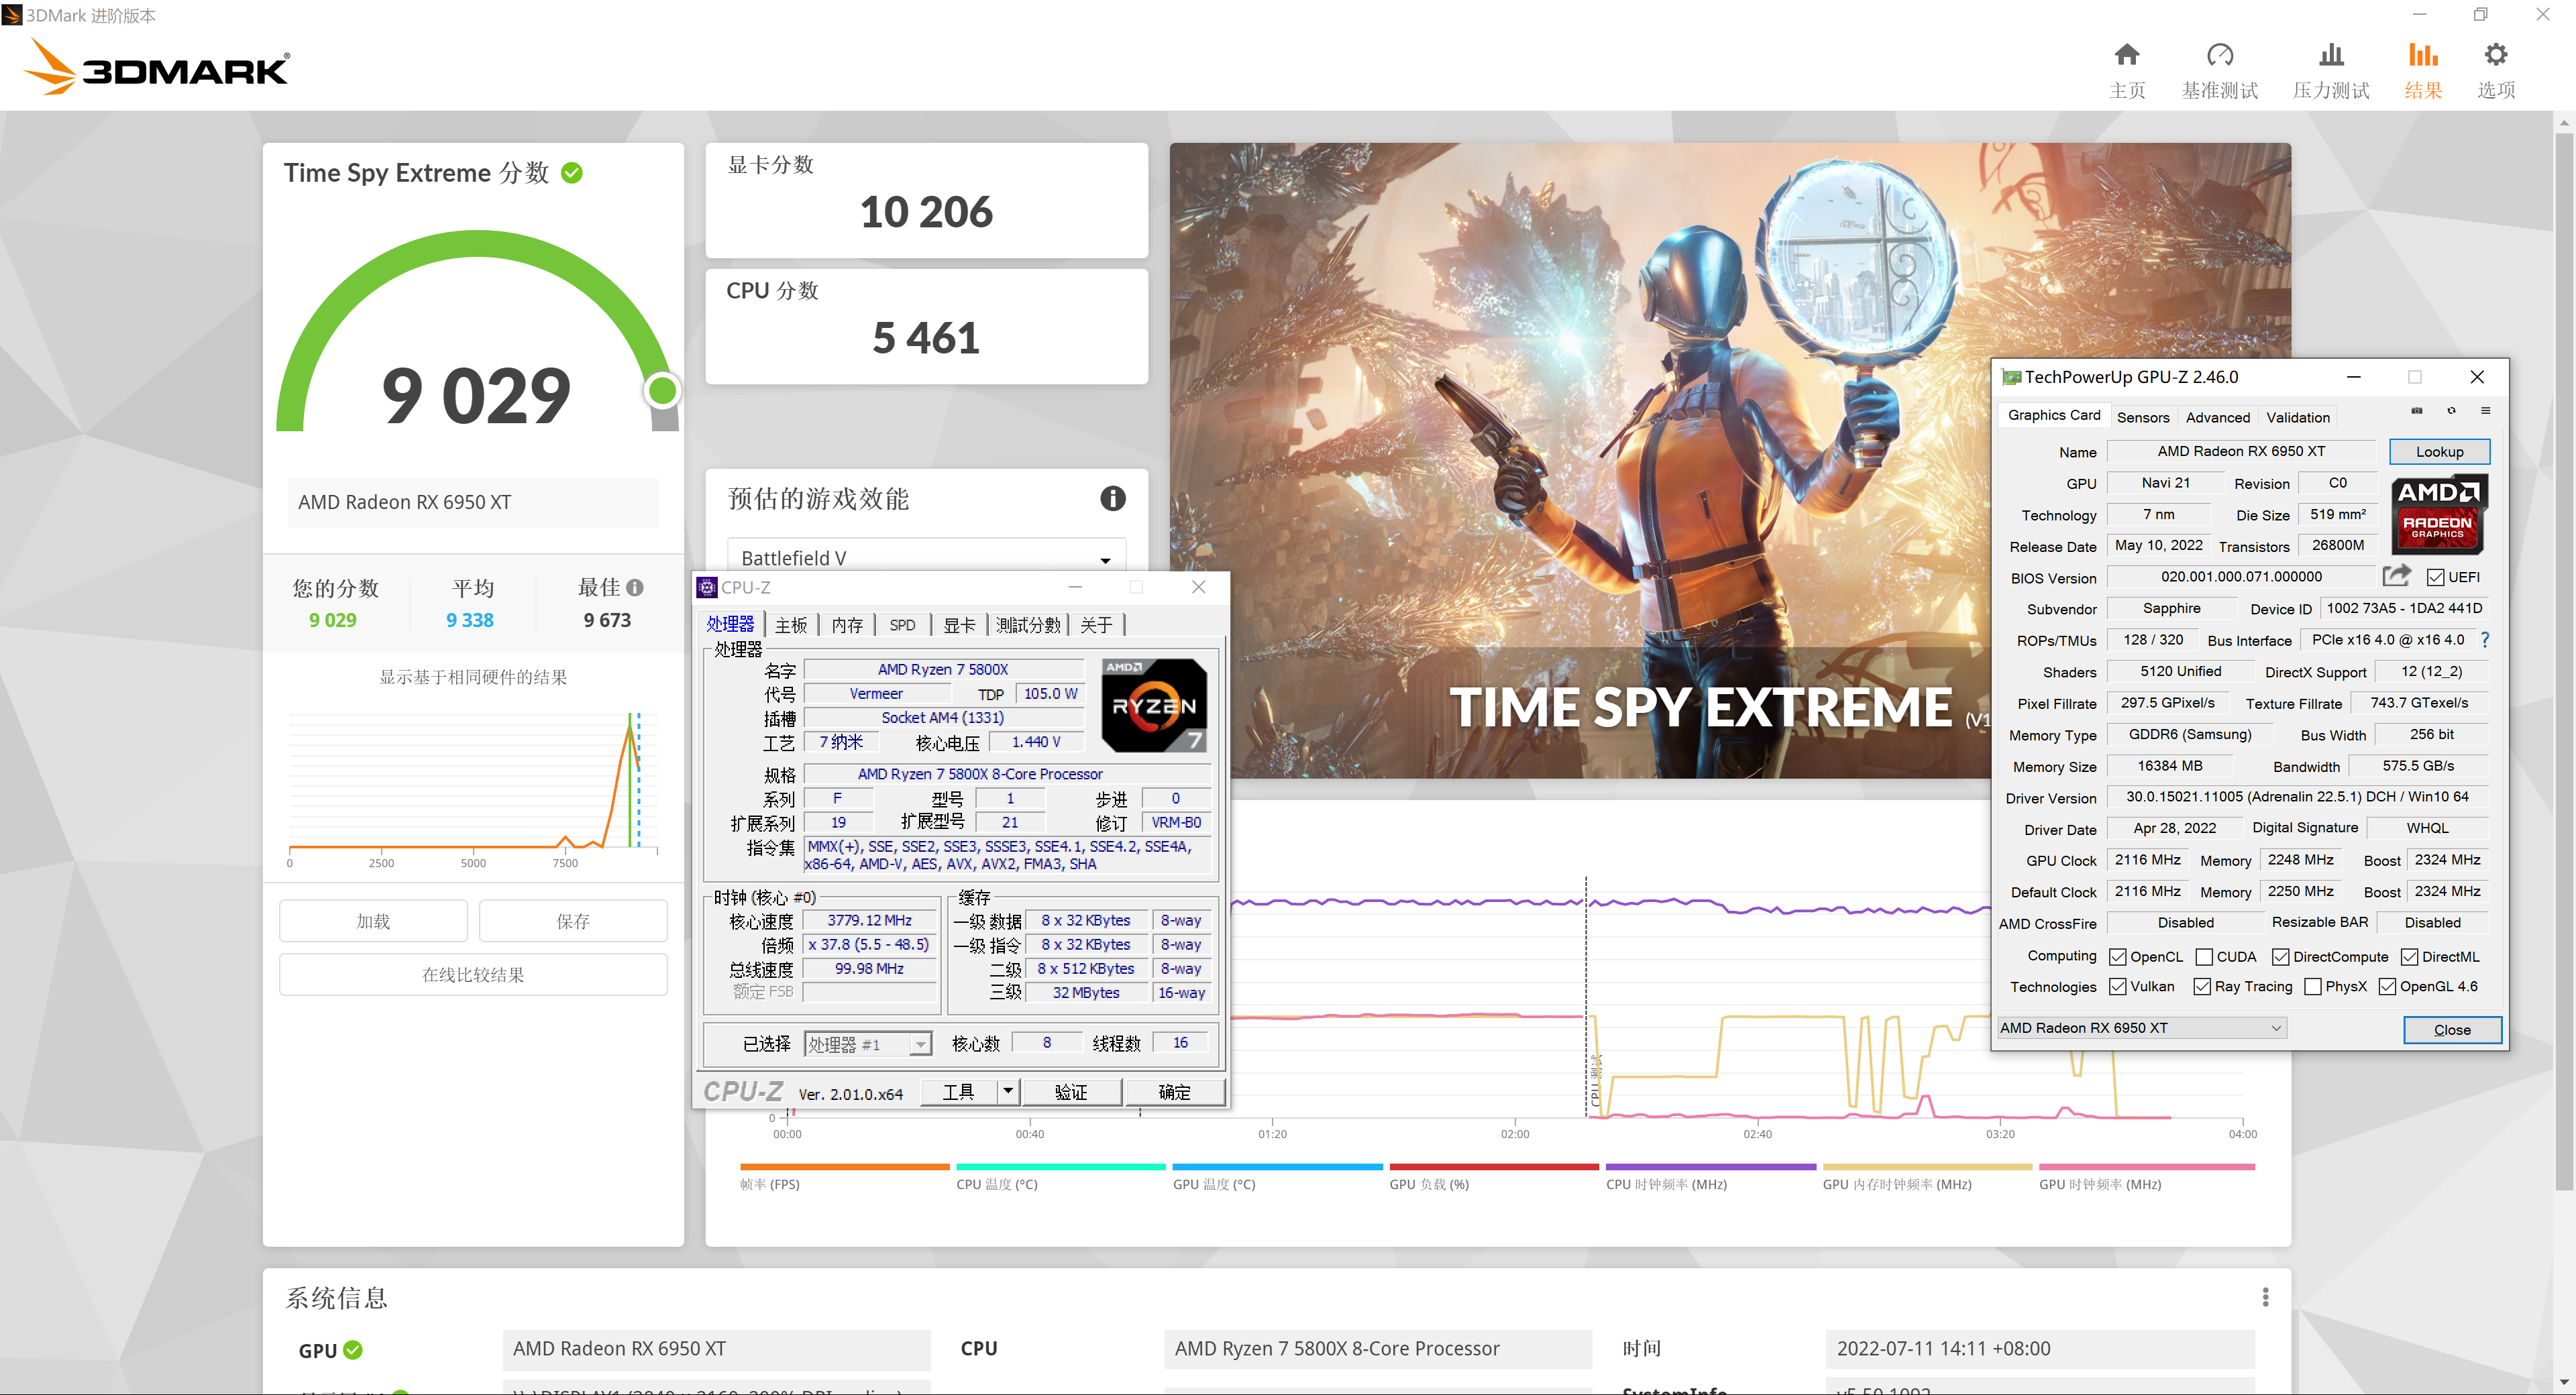The image size is (2576, 1395).
Task: Click the 3DMark vertical scrollbar
Action: tap(2564, 660)
